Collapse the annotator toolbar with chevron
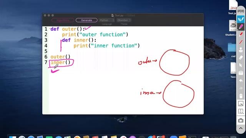Screen dimensions: 246x138 (241, 128)
